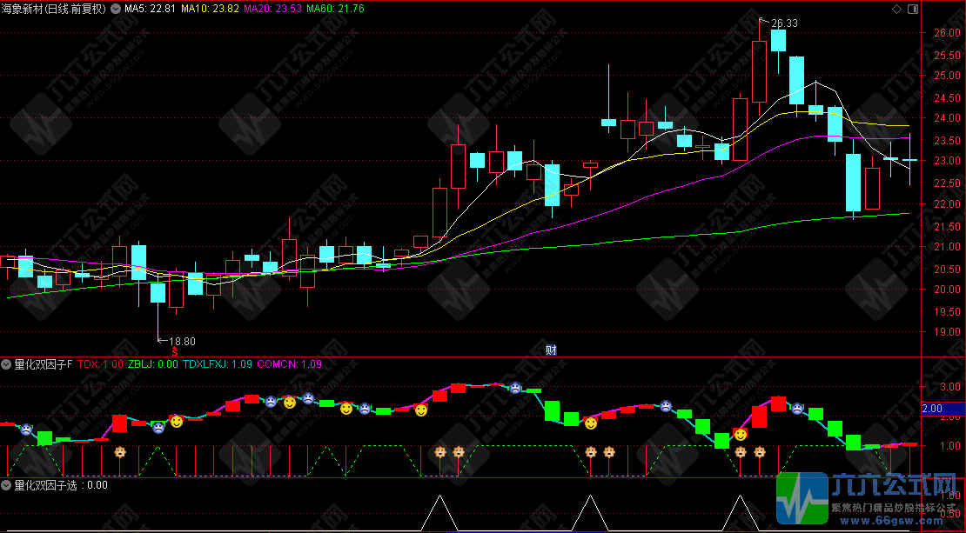
Task: Click the last yellow smiley face signal
Action: (741, 433)
